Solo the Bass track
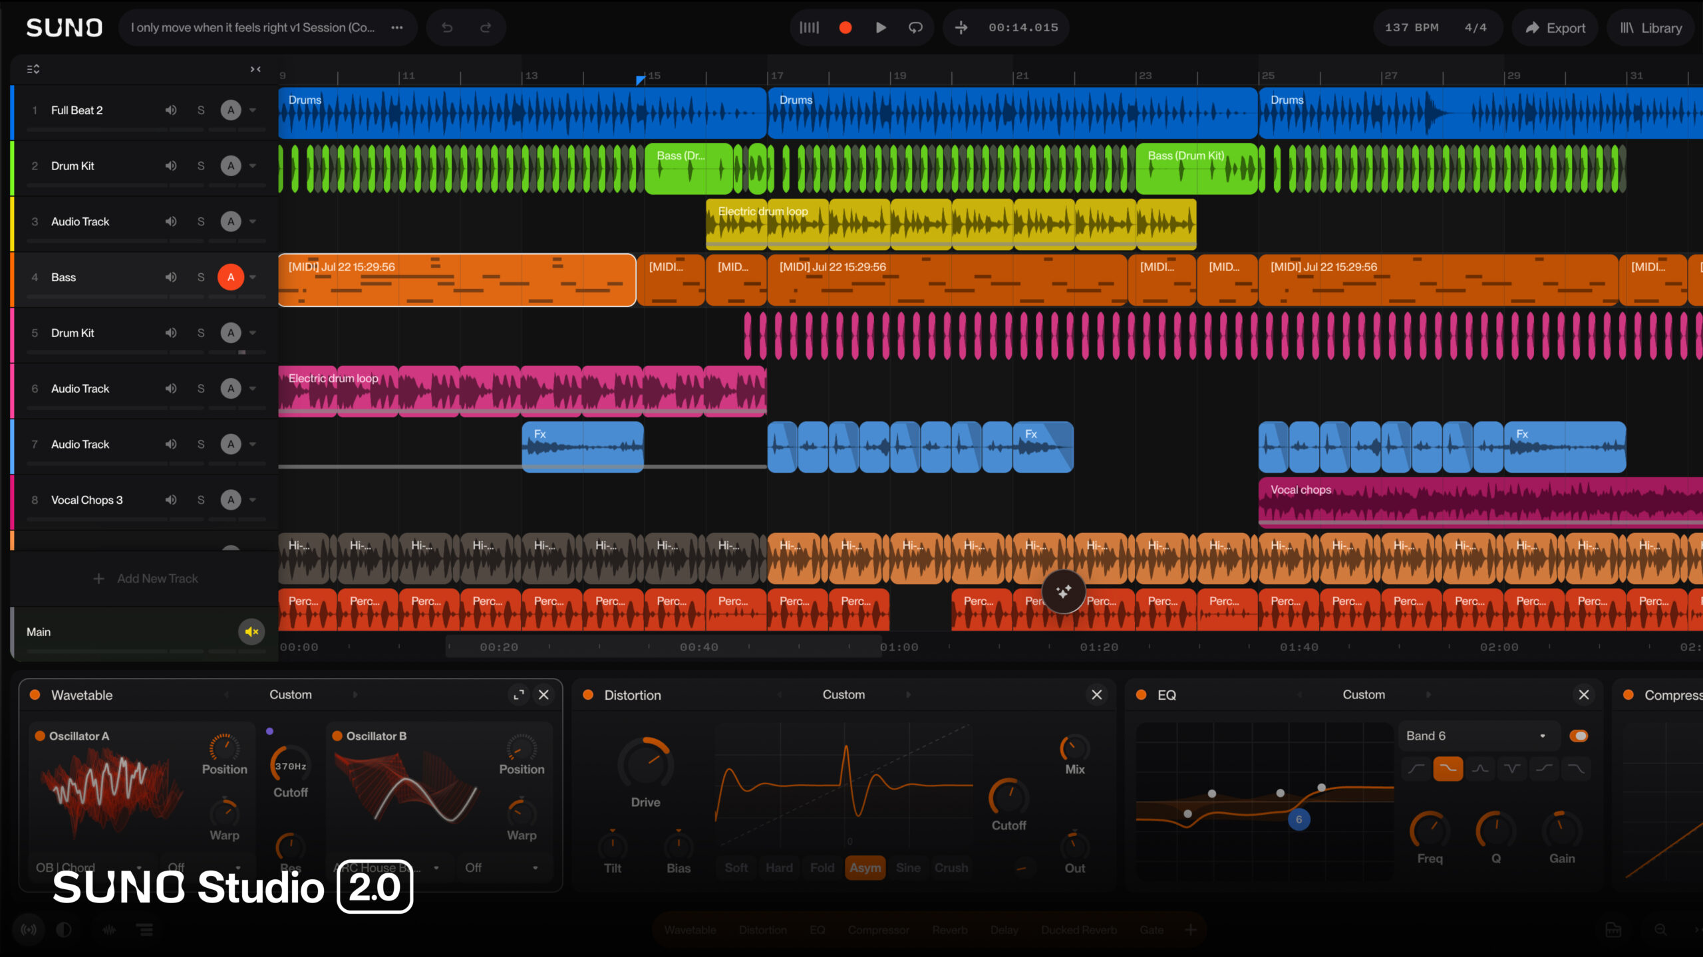This screenshot has width=1703, height=957. click(x=201, y=277)
